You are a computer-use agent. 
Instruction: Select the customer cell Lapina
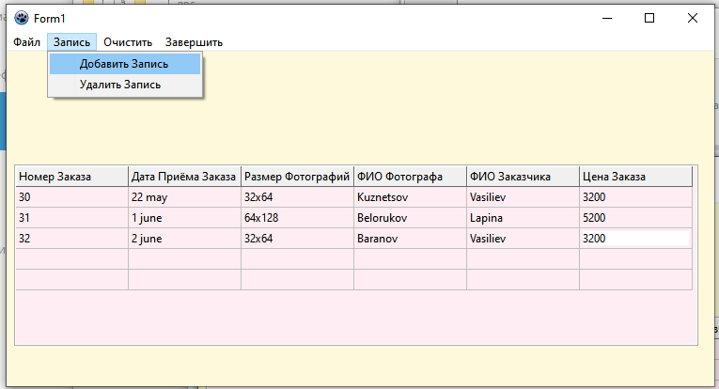(524, 218)
